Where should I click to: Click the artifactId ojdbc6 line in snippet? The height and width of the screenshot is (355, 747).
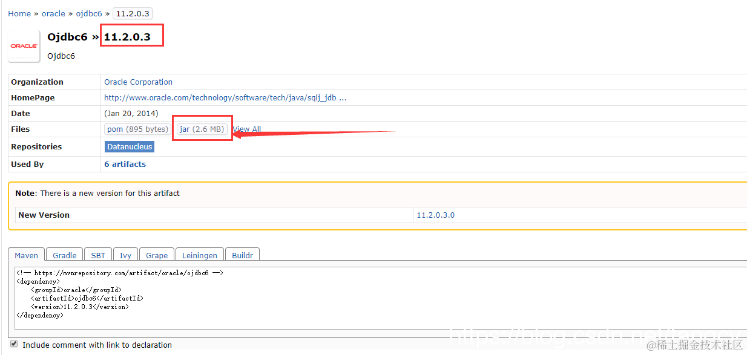tap(87, 298)
